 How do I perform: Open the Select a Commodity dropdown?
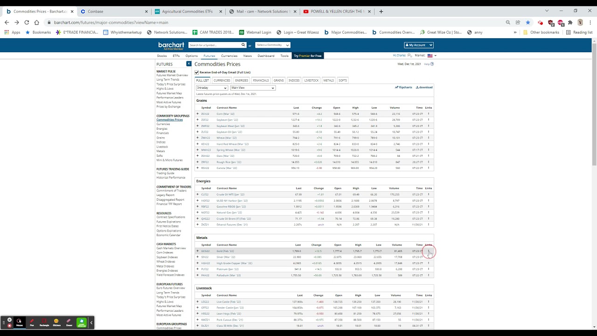pos(273,45)
